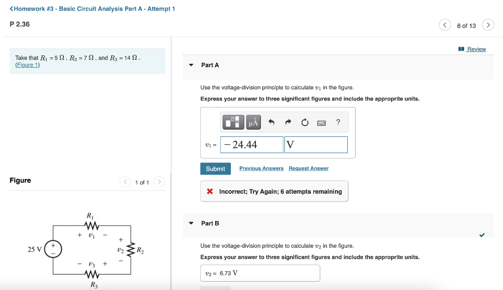The width and height of the screenshot is (503, 290).
Task: Collapse the Part A section
Action: pos(191,65)
